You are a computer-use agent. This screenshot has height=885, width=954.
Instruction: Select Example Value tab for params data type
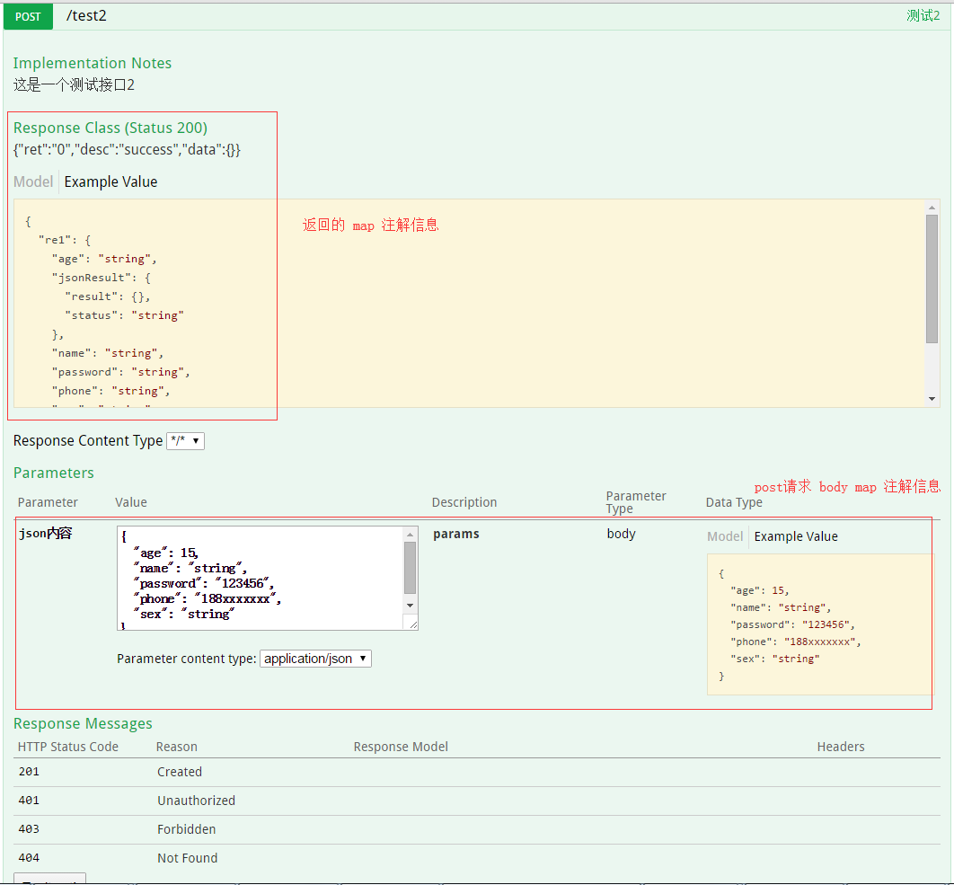(x=796, y=535)
